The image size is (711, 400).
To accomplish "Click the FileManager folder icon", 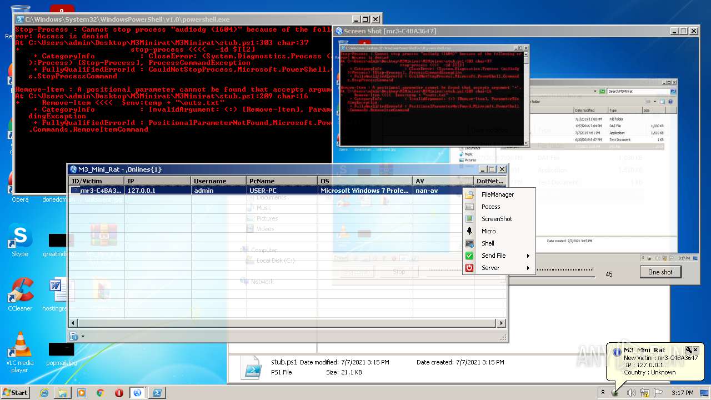I will tap(469, 194).
